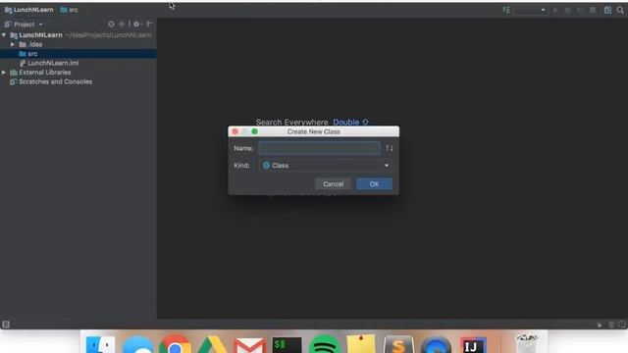Open Project Structure icon in toolbar

coord(607,10)
